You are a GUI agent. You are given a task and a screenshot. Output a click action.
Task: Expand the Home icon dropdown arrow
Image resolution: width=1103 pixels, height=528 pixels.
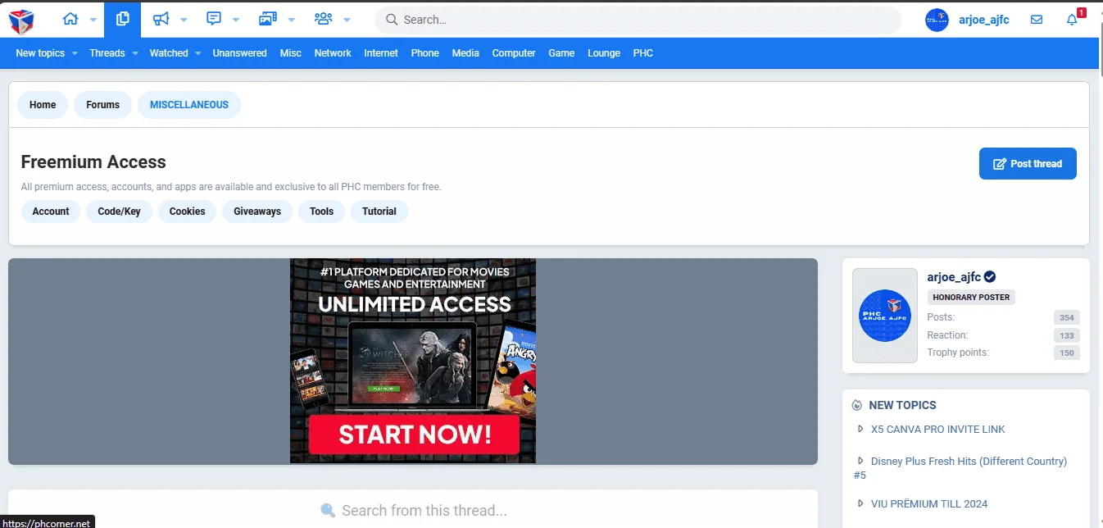(x=93, y=20)
